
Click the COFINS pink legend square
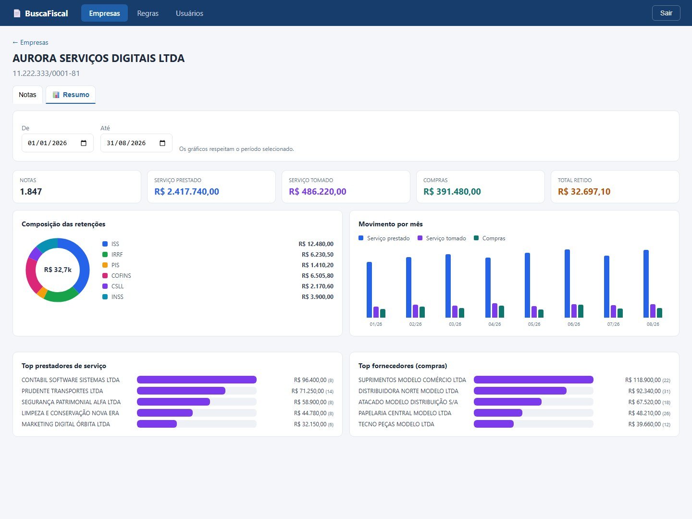tap(105, 276)
